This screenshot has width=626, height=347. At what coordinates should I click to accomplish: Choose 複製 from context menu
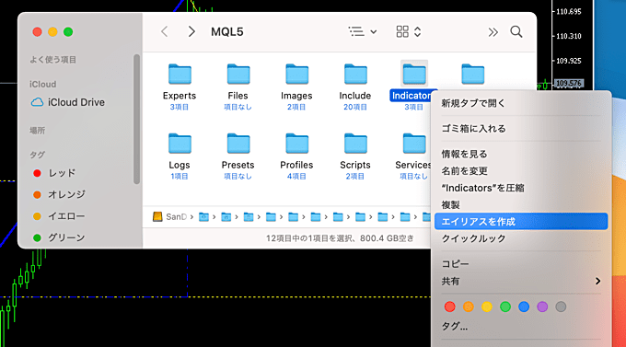(521, 205)
